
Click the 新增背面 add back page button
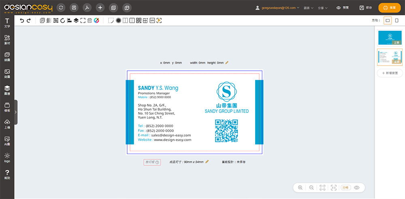(x=390, y=73)
